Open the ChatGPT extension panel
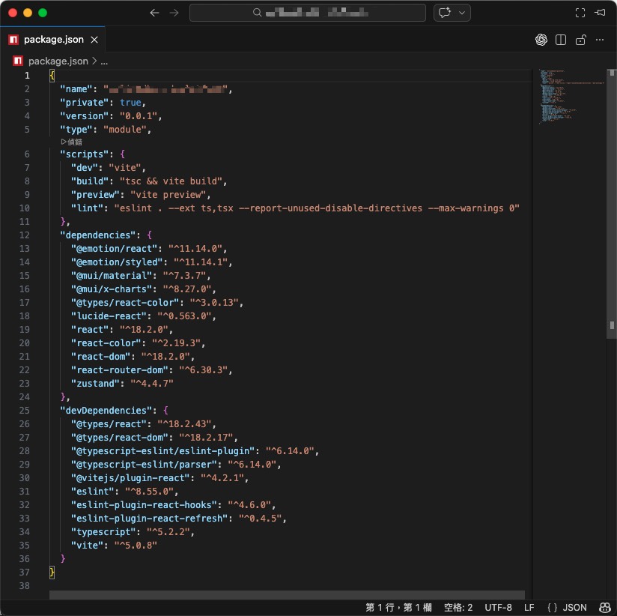 pyautogui.click(x=541, y=39)
